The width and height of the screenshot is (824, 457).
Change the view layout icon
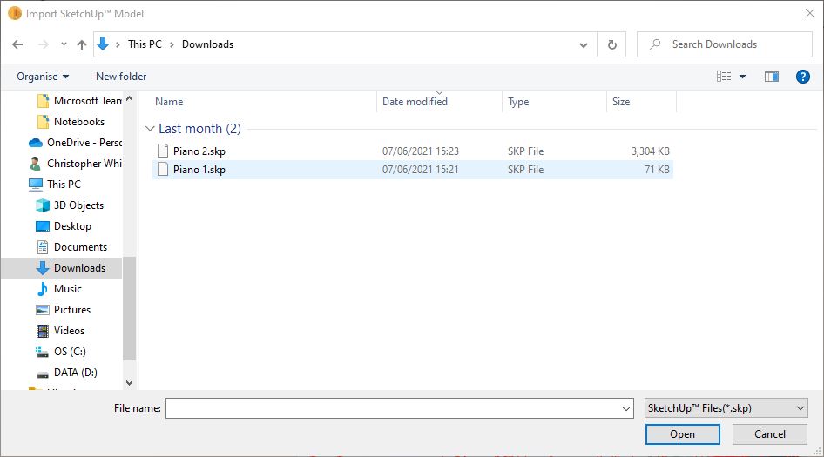[724, 77]
